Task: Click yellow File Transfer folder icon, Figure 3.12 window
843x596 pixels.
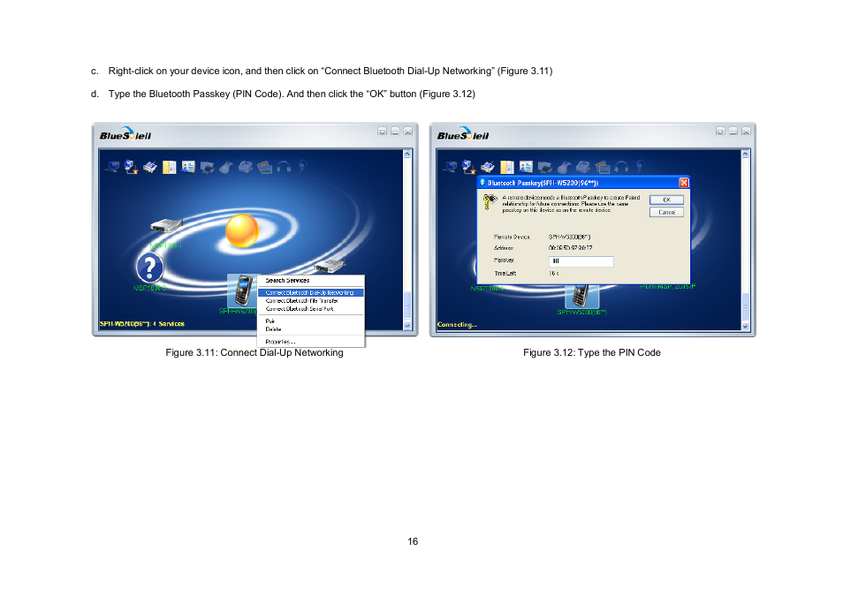Action: click(507, 167)
